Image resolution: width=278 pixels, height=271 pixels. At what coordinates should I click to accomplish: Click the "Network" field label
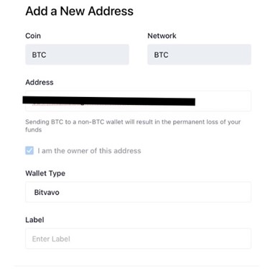tap(162, 36)
